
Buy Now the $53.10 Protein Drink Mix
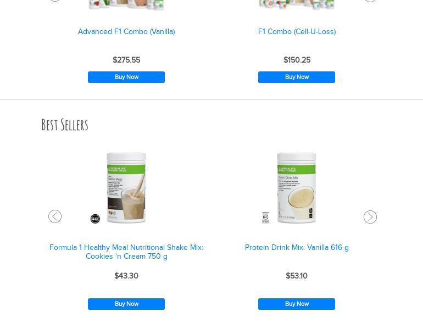[297, 304]
